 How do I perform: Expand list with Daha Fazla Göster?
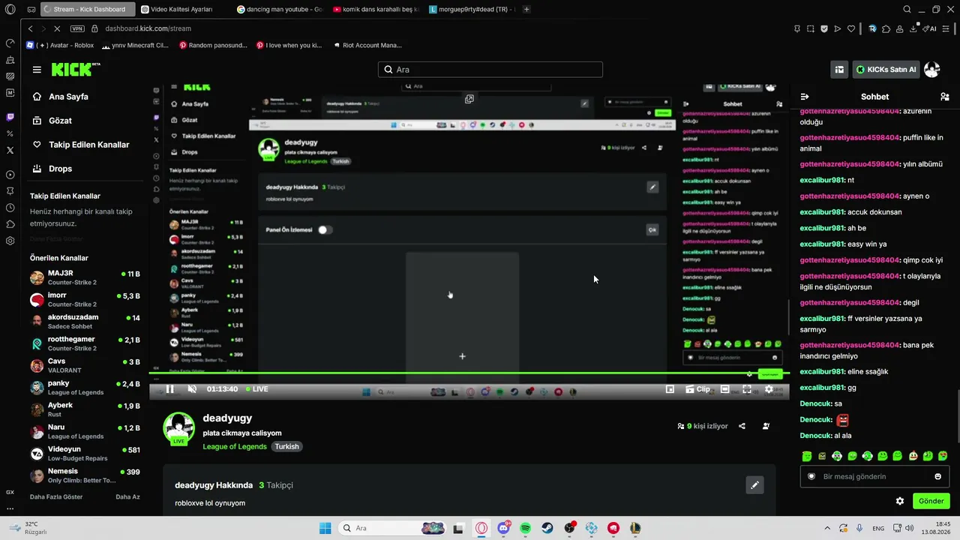point(56,496)
